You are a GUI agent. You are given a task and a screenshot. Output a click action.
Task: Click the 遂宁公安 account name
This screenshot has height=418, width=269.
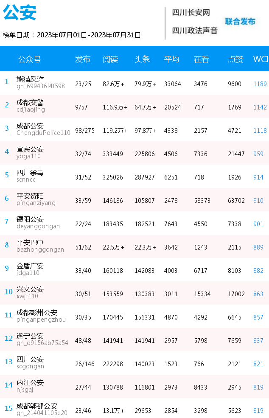[30, 336]
